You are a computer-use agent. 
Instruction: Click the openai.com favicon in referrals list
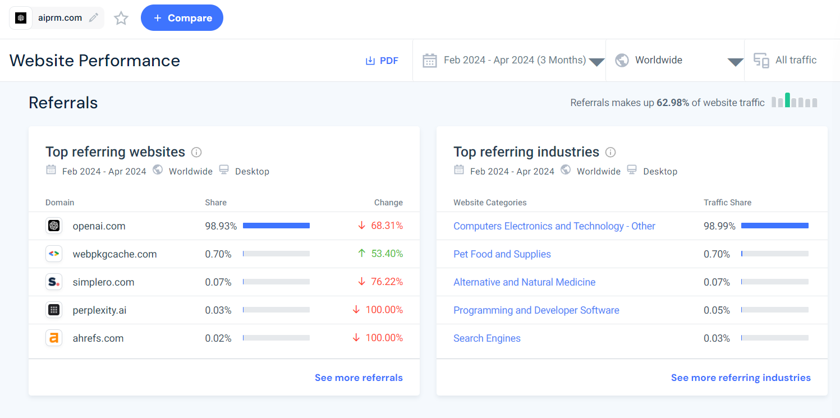[x=54, y=226]
